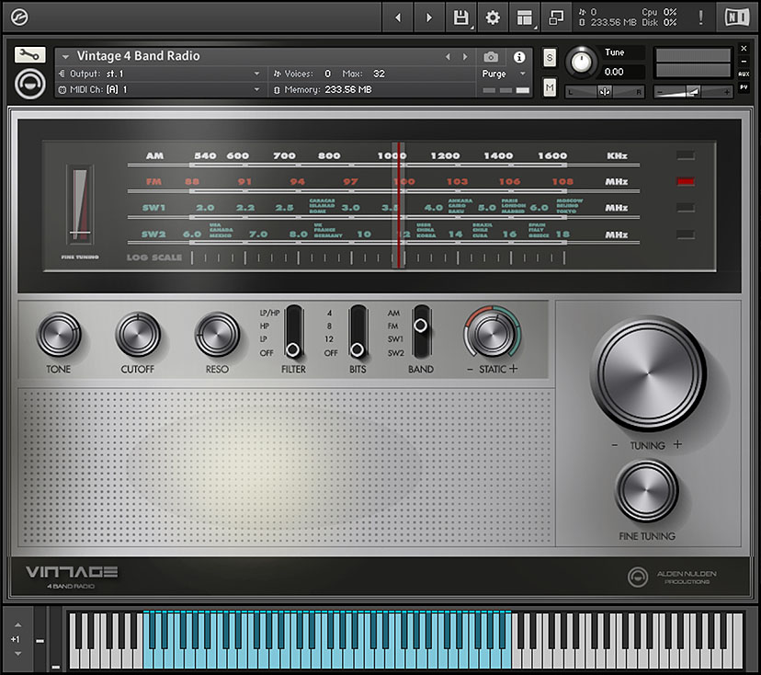Open Kontakt settings gear icon
This screenshot has width=761, height=675.
pos(493,17)
